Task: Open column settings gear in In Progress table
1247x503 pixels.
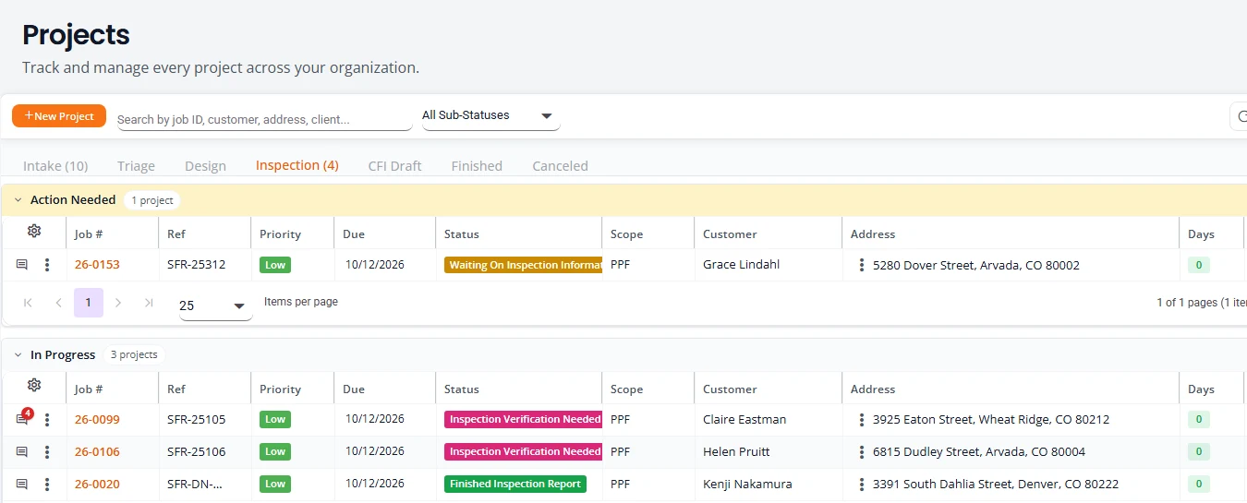Action: [x=34, y=386]
